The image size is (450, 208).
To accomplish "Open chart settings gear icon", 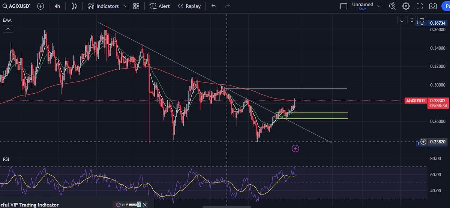I will pyautogui.click(x=406, y=6).
